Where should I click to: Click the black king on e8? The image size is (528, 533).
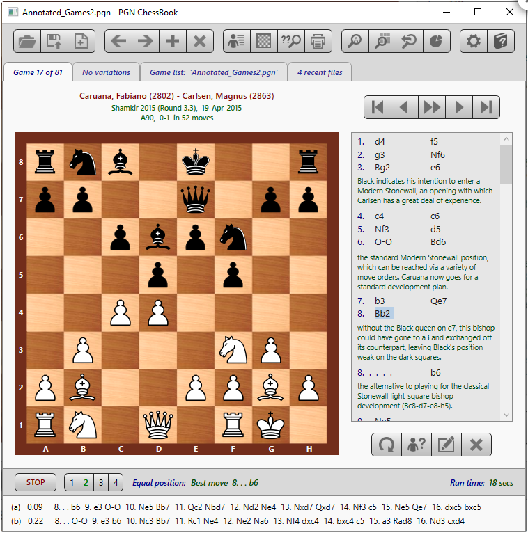(x=196, y=162)
